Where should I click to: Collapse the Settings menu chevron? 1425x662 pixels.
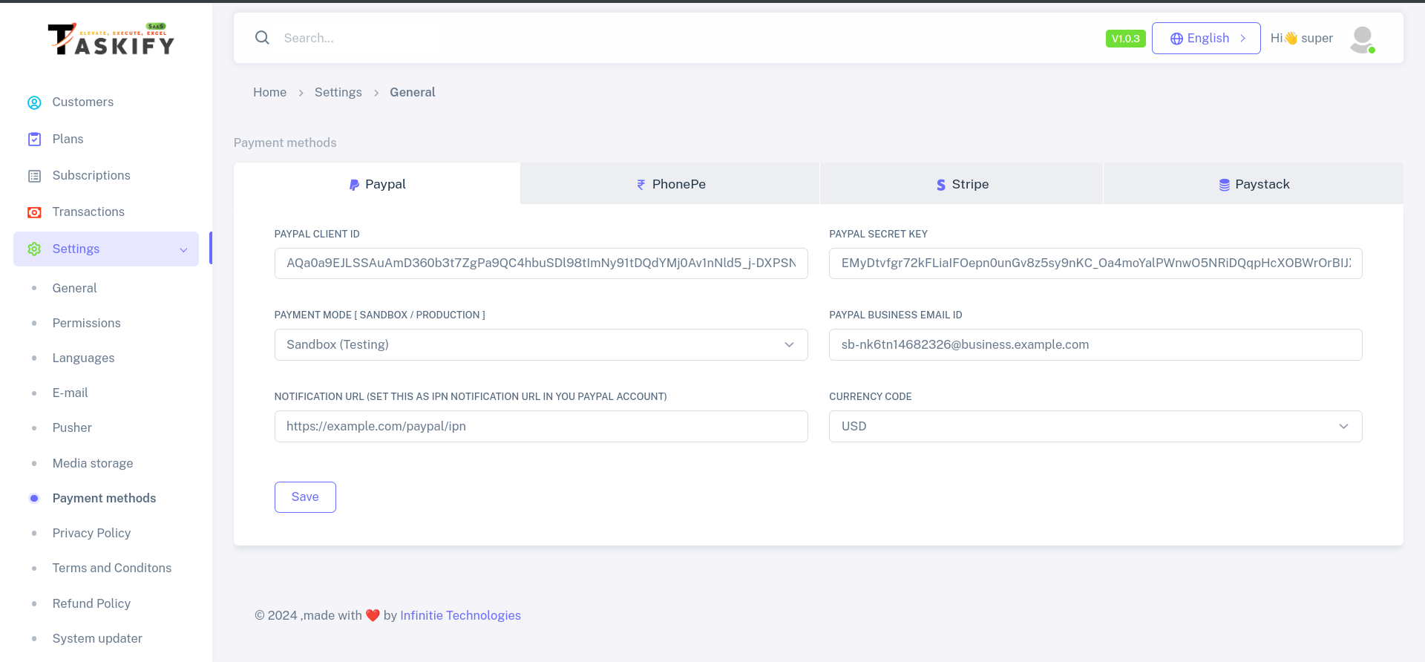[183, 250]
